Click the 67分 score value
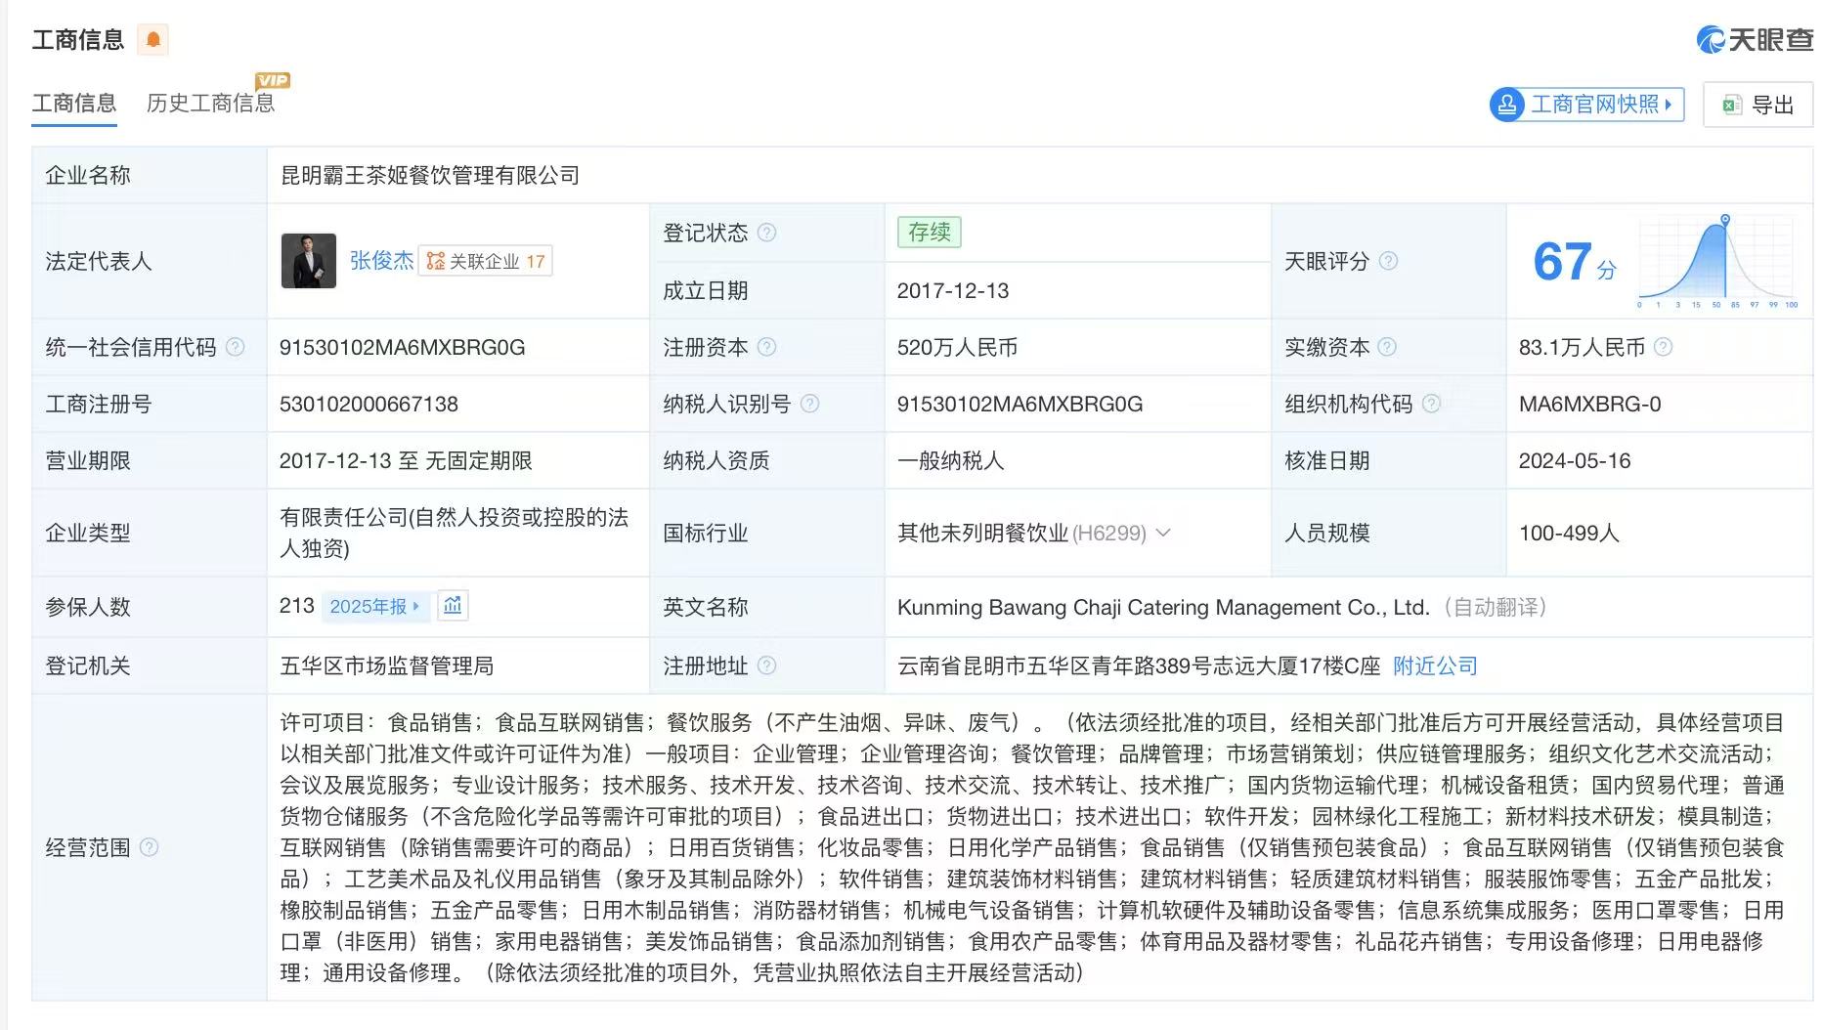Image resolution: width=1822 pixels, height=1030 pixels. point(1575,262)
